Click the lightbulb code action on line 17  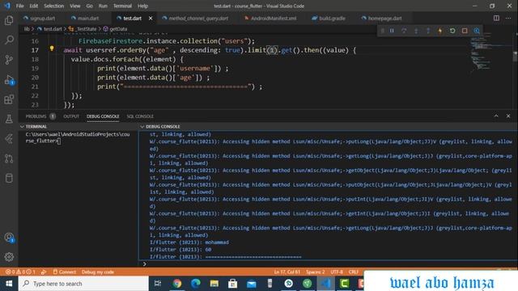pyautogui.click(x=52, y=48)
